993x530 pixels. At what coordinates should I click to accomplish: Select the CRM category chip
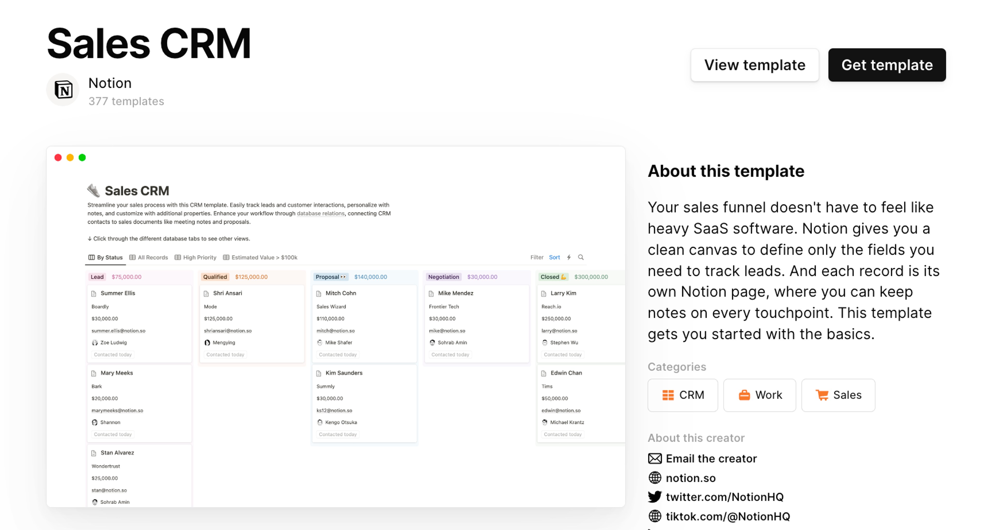coord(683,395)
